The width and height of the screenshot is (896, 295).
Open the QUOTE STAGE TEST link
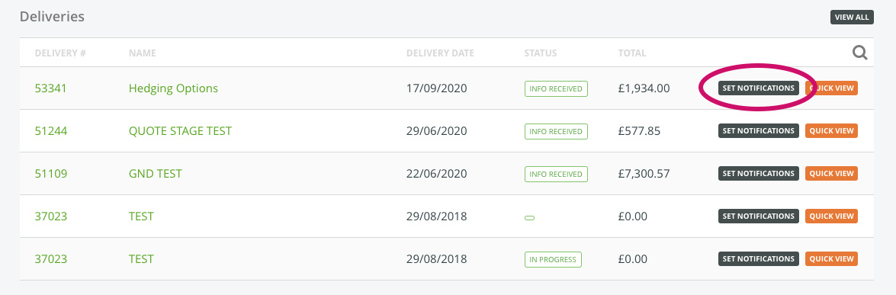click(180, 131)
